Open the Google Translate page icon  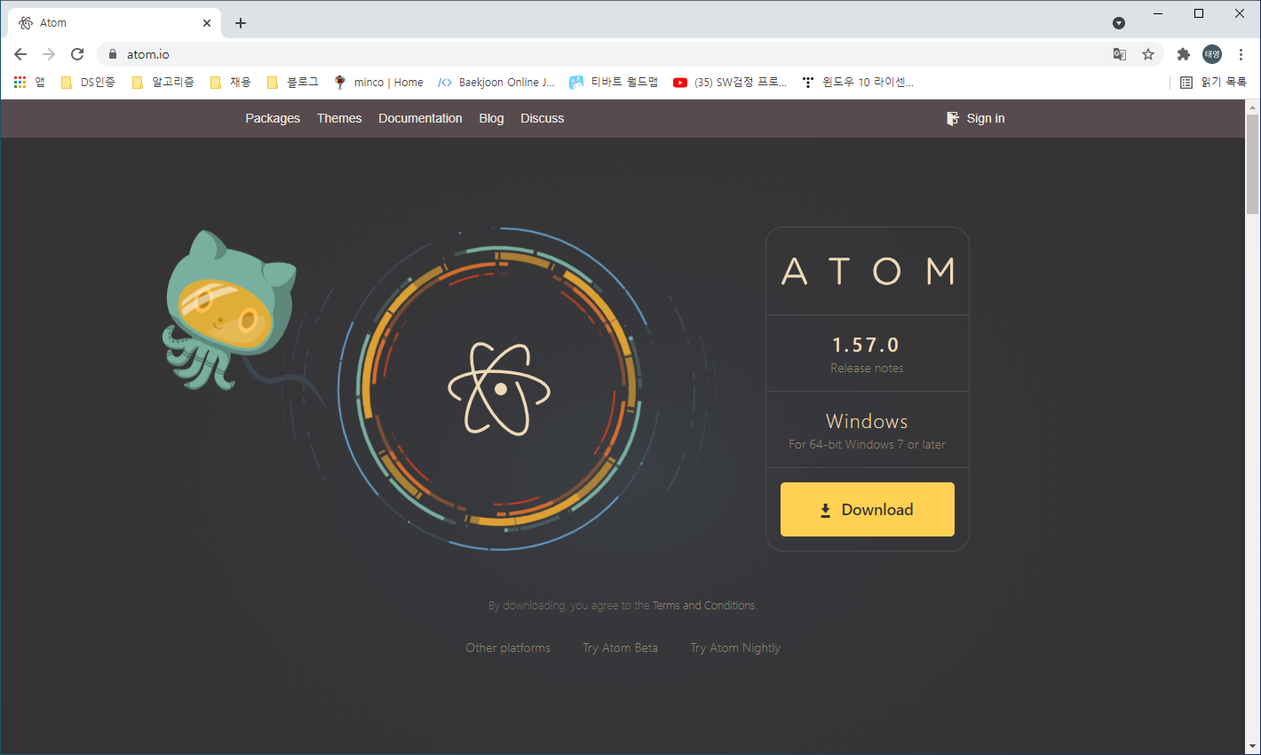[x=1120, y=54]
